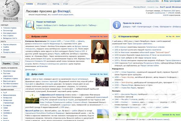Open the Мукденська битва link
181x121 pixels.
click(151, 63)
